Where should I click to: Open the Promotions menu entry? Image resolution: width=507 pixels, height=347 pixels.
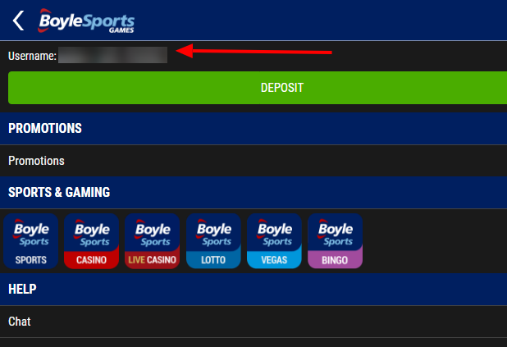(x=253, y=161)
